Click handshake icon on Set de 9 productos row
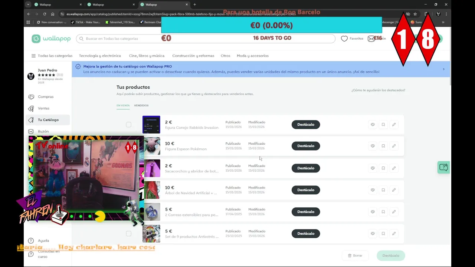 (x=373, y=234)
